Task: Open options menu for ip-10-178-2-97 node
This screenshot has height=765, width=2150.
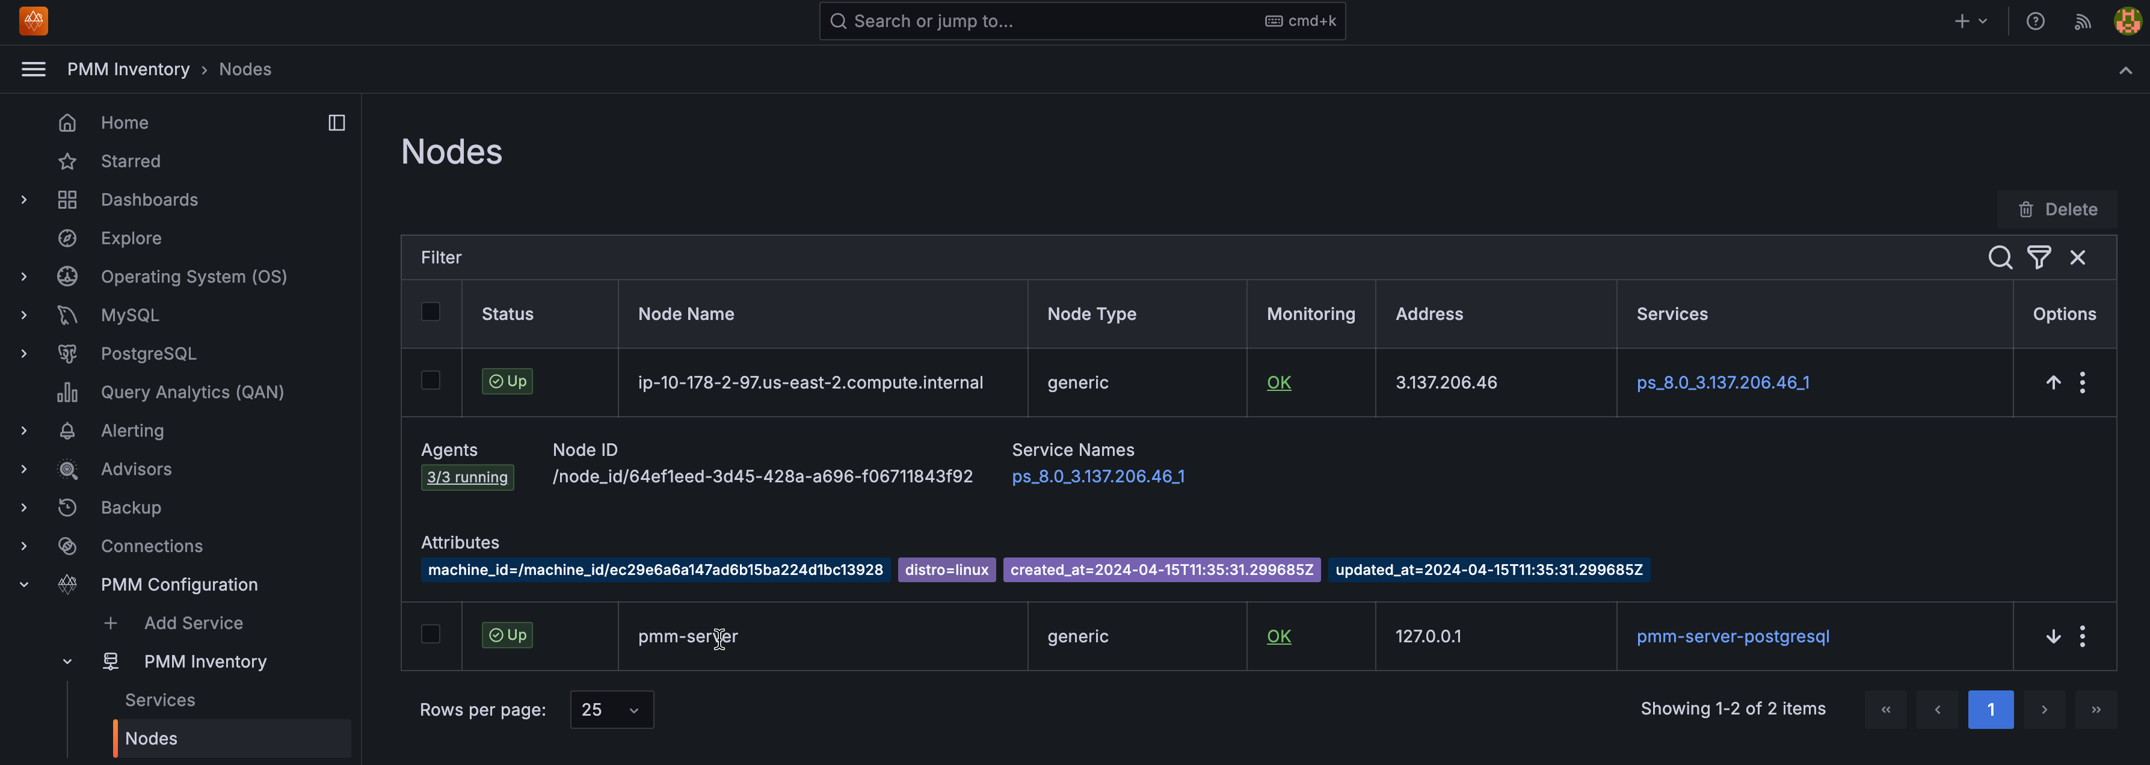Action: tap(2083, 382)
